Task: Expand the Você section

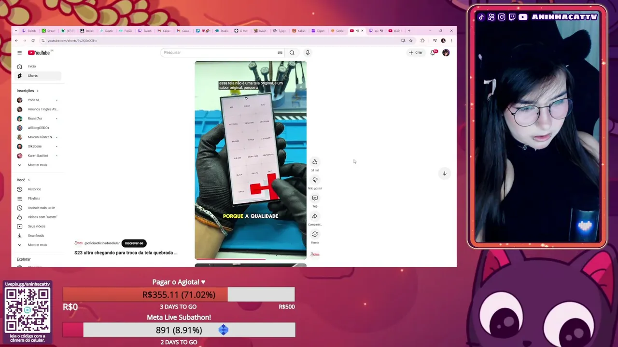Action: point(23,180)
